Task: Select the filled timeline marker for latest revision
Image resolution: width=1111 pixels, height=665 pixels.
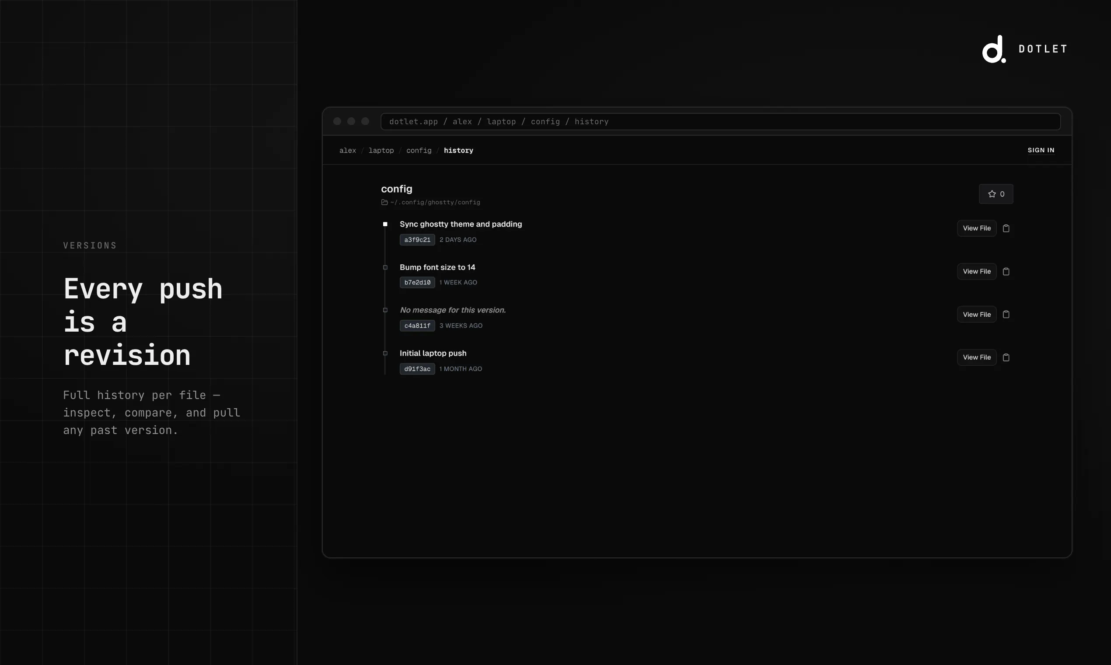Action: 385,224
